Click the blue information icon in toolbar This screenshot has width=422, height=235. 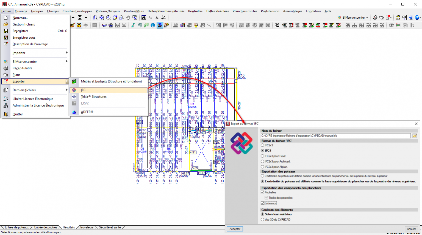153,25
